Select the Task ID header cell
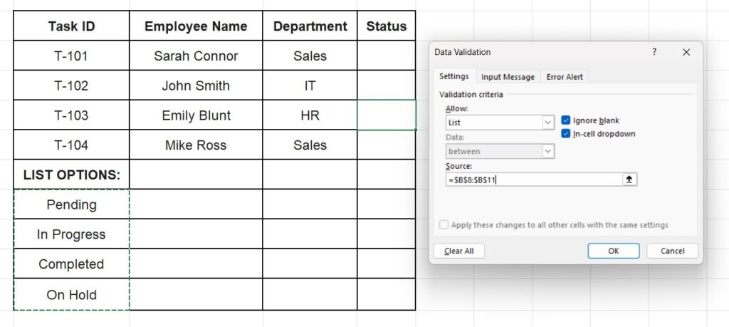729x327 pixels. click(72, 26)
